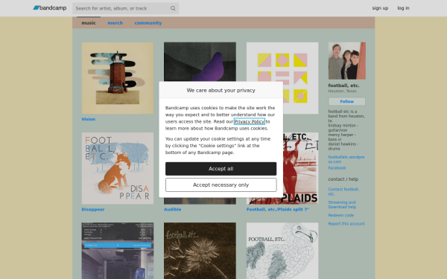Image resolution: width=447 pixels, height=279 pixels.
Task: Click the Redeem code link
Action: [x=340, y=215]
